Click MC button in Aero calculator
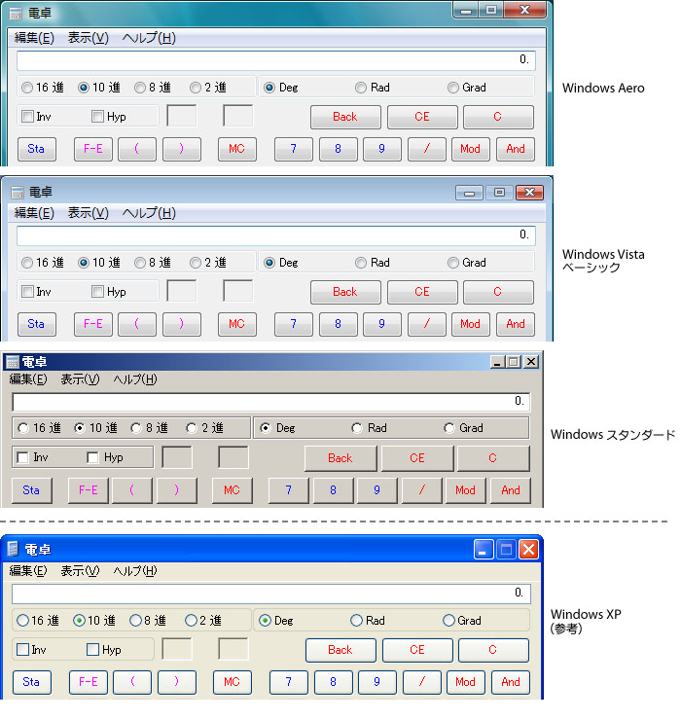 pos(237,149)
